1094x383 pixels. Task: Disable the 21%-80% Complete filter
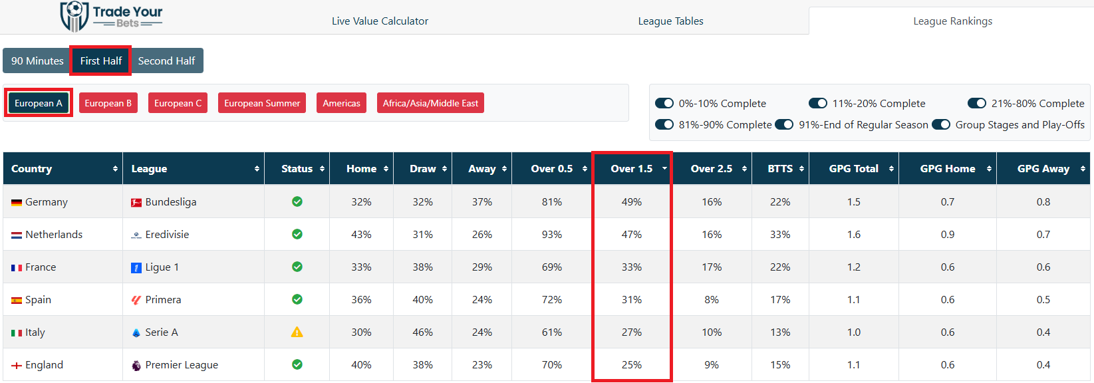pyautogui.click(x=977, y=103)
